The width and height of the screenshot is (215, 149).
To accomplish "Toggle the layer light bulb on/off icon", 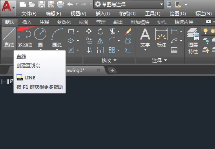I will 206,31.
